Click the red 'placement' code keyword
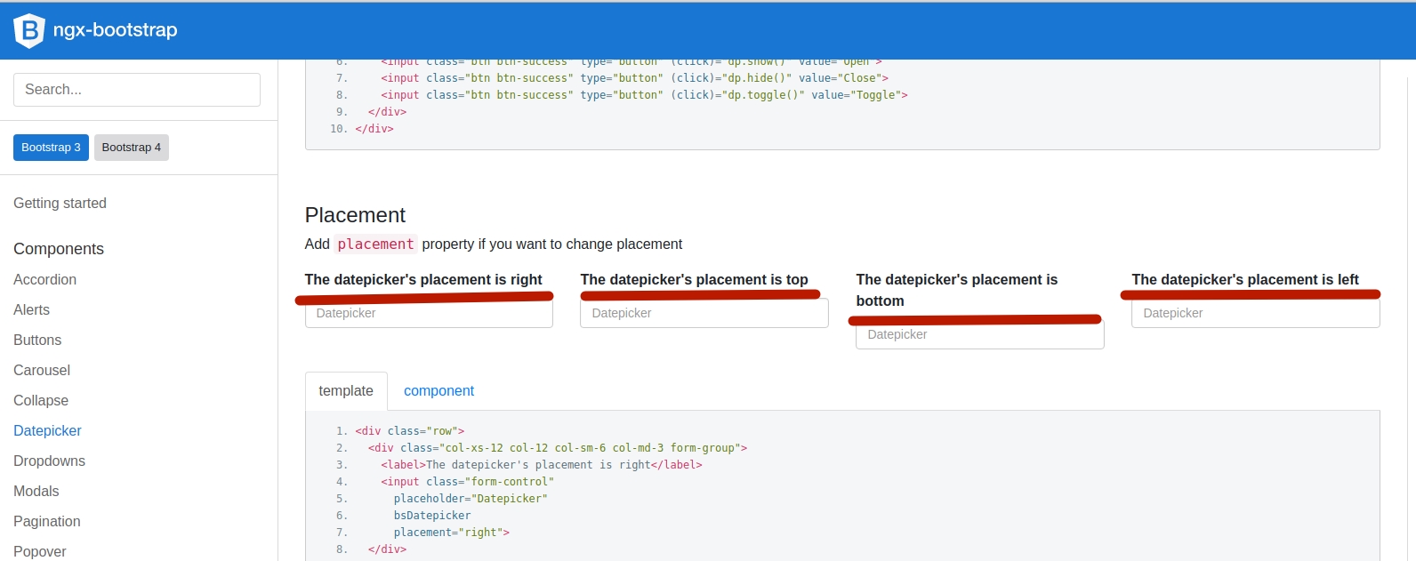The width and height of the screenshot is (1416, 561). [375, 244]
